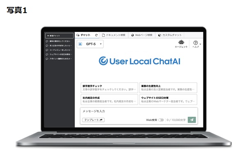Click the refresh icon on チャット tab

point(96,35)
